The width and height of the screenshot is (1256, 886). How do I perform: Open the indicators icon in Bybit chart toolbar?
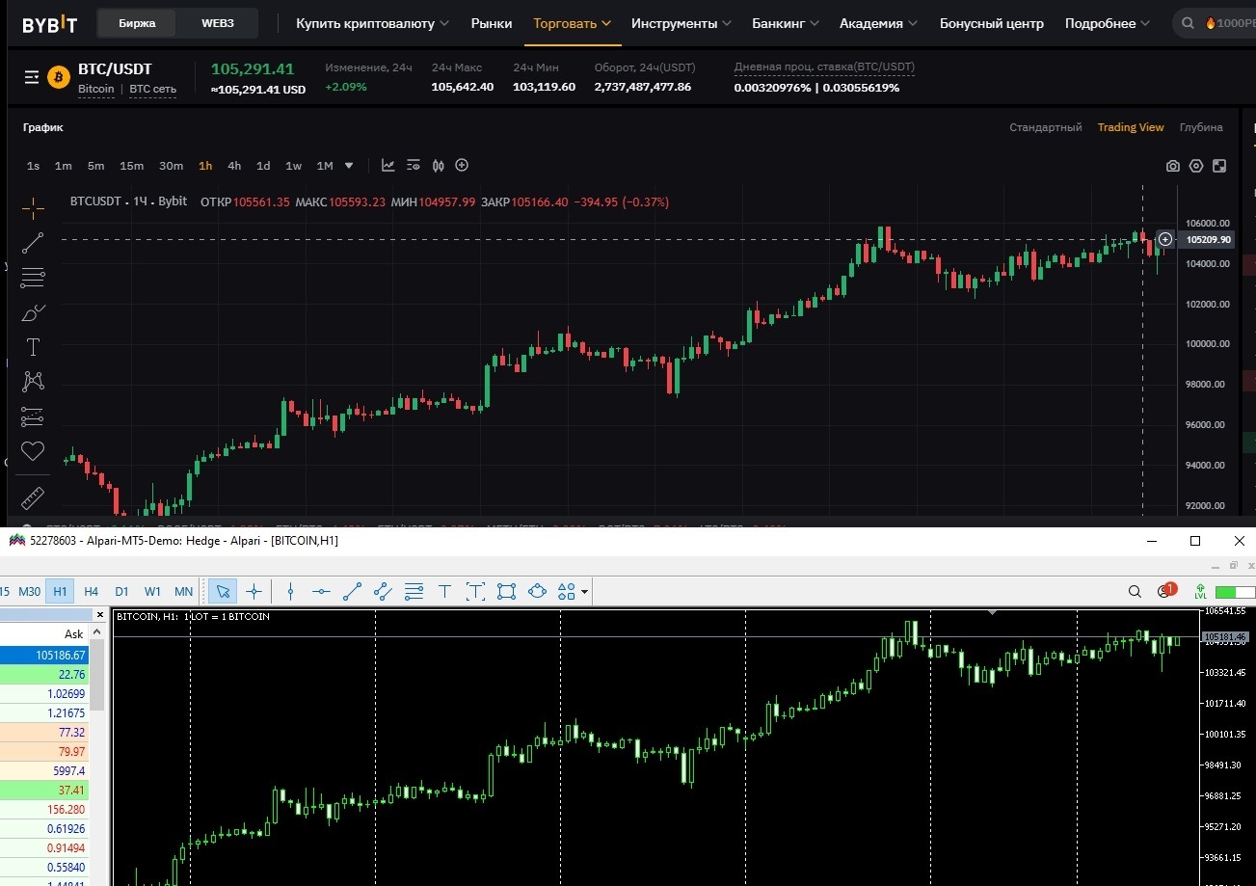click(388, 166)
